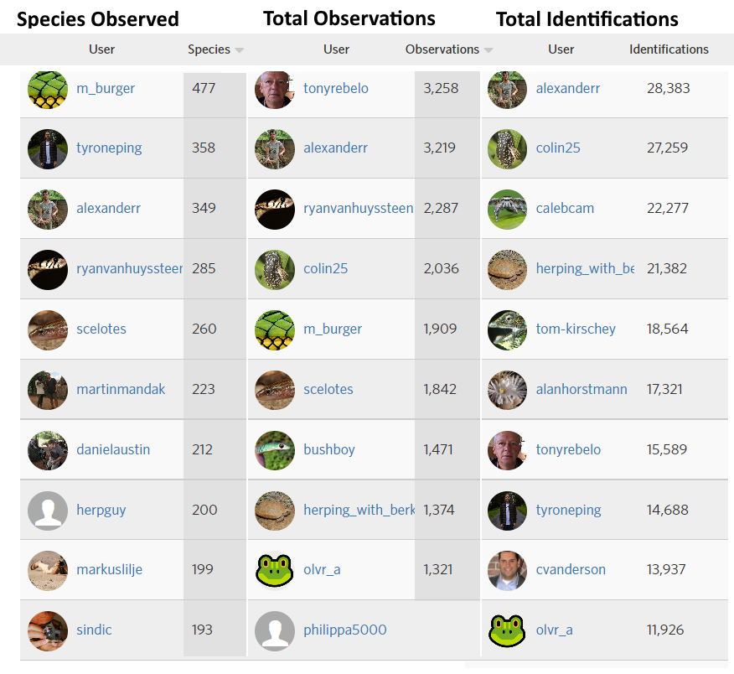
Task: Click User header in Total Identifications
Action: [x=561, y=49]
